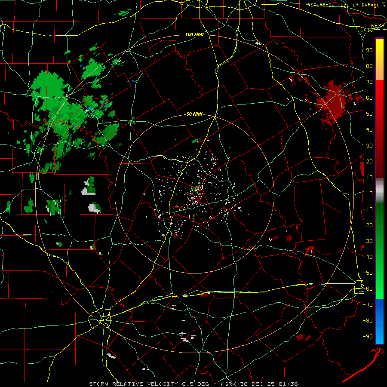The height and width of the screenshot is (387, 387).
Task: Click the -30 velocity scale label
Action: [368, 241]
